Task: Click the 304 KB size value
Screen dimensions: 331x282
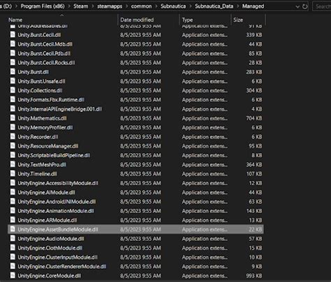Action: pos(254,90)
